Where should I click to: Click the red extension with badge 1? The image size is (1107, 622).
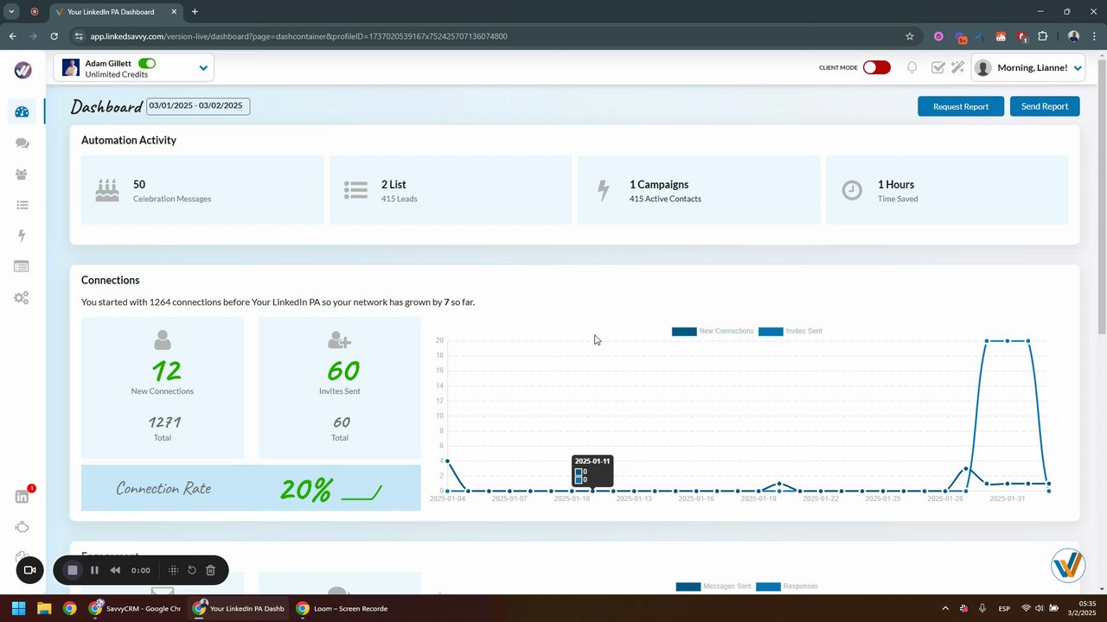click(1021, 36)
